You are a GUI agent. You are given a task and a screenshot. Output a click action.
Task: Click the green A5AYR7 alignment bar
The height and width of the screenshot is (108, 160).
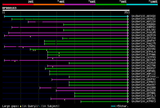click(x=98, y=85)
